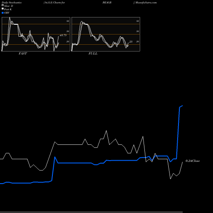Screen dimensions: 213x213
Task: Click the Daily Stochastics heading
Action: [12, 3]
